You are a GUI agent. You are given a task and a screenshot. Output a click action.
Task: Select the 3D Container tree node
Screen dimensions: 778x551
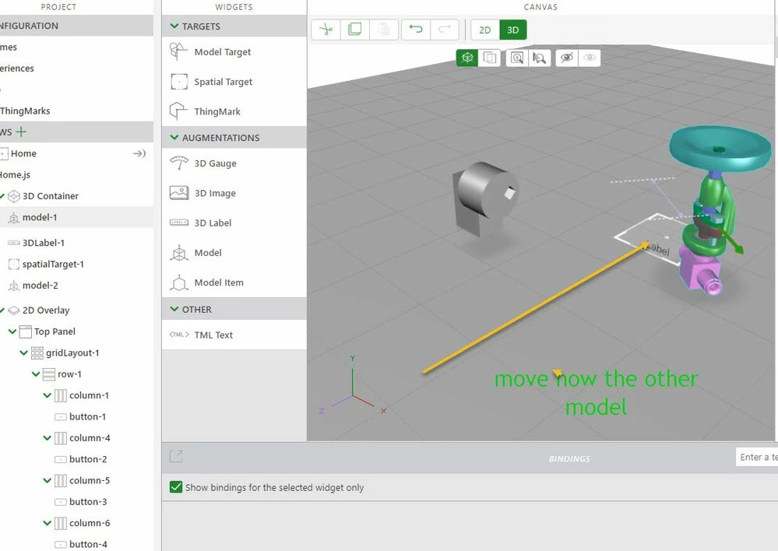[x=50, y=196]
